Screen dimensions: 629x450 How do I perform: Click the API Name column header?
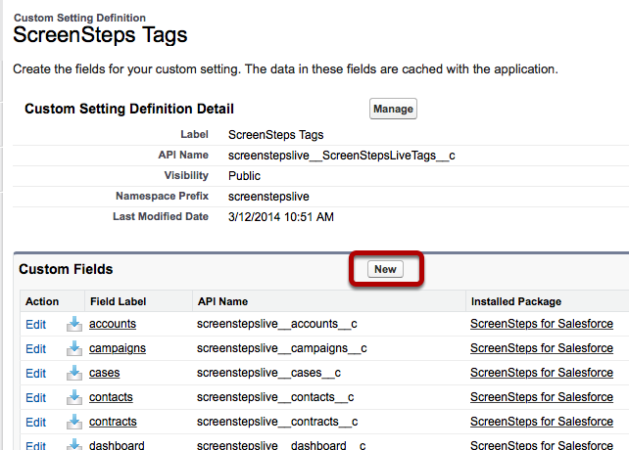point(222,301)
